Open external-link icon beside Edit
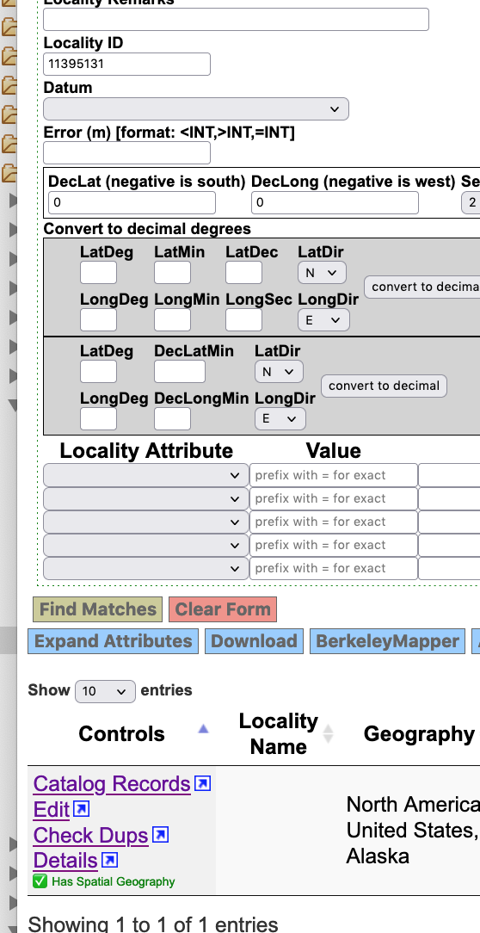 [82, 809]
